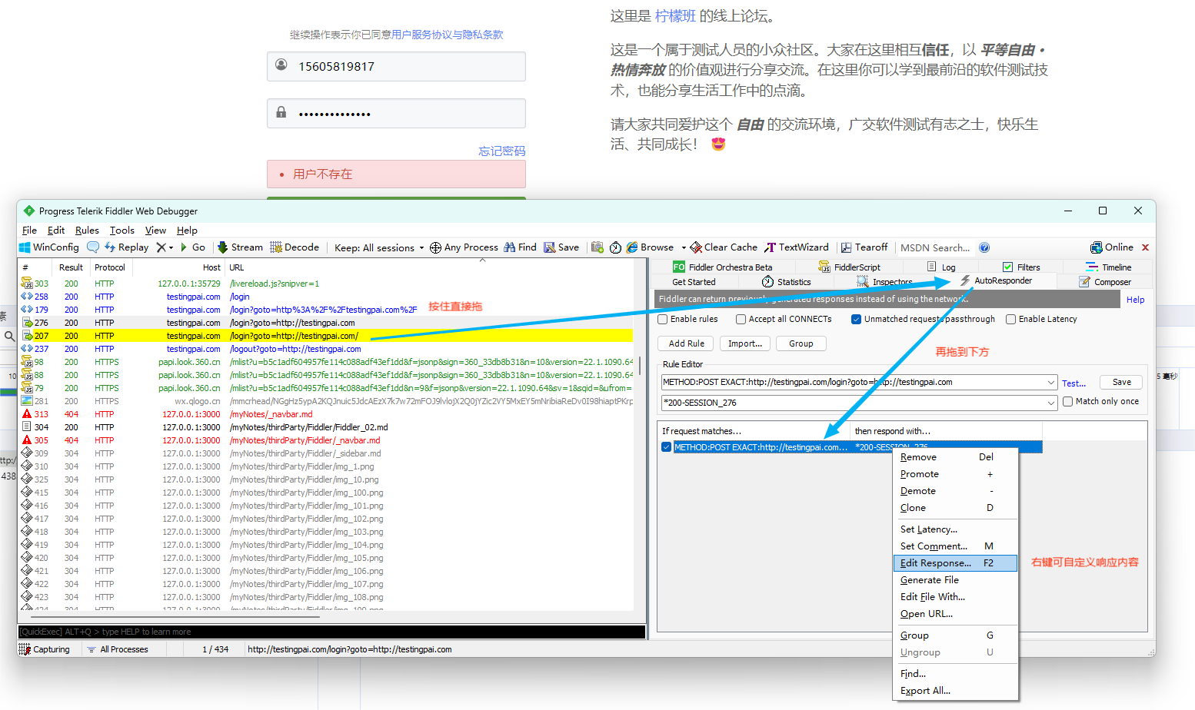Switch to the FiddlerScript tab
Screen dimensions: 1195x710
pyautogui.click(x=850, y=267)
